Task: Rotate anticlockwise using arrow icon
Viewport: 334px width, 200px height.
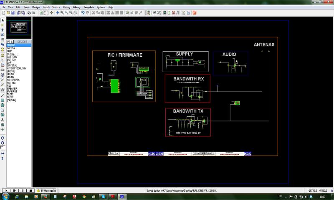Action: click(x=3, y=143)
